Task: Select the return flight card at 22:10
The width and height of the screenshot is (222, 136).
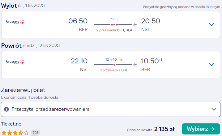Action: click(x=111, y=65)
